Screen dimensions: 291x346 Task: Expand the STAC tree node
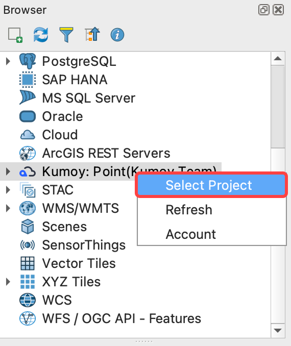pos(8,190)
